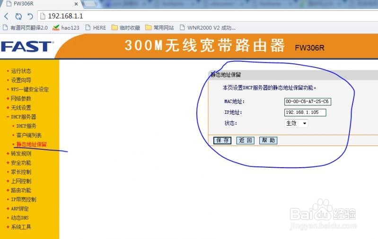Expand the 上网控制 menu

click(21, 181)
